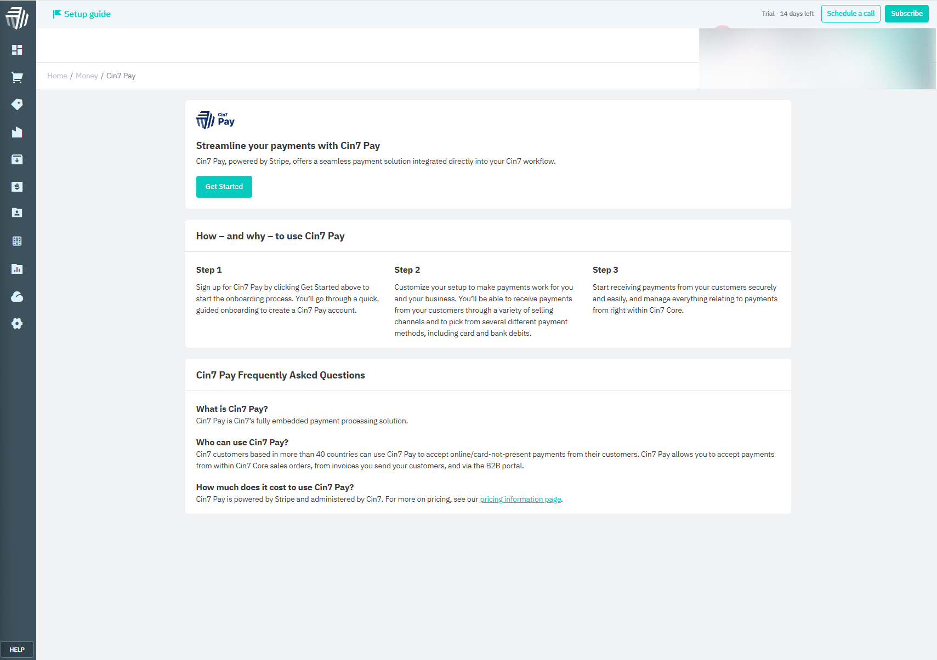This screenshot has height=660, width=937.
Task: Click the Cin7 logo in sidebar
Action: (x=17, y=18)
